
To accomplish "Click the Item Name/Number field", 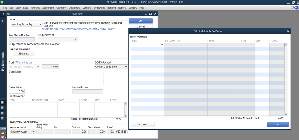I will 22,40.
